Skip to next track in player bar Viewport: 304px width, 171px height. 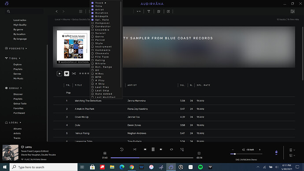click(x=161, y=149)
